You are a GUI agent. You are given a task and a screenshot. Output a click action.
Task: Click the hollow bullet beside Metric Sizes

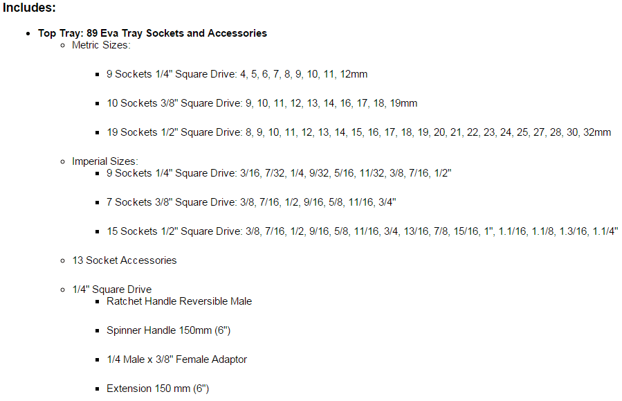point(62,46)
